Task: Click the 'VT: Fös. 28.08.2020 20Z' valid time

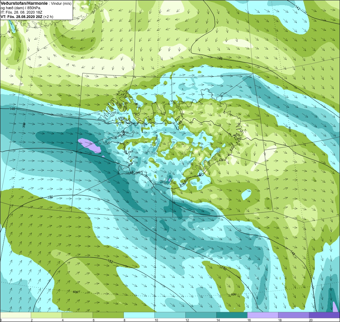Action: (x=21, y=16)
